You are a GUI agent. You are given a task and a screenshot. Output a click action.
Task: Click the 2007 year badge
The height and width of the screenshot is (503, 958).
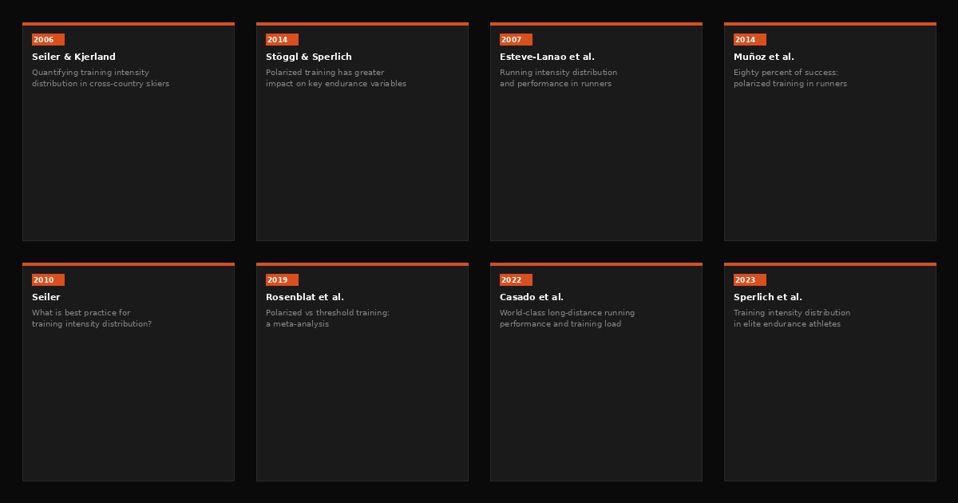pyautogui.click(x=516, y=40)
